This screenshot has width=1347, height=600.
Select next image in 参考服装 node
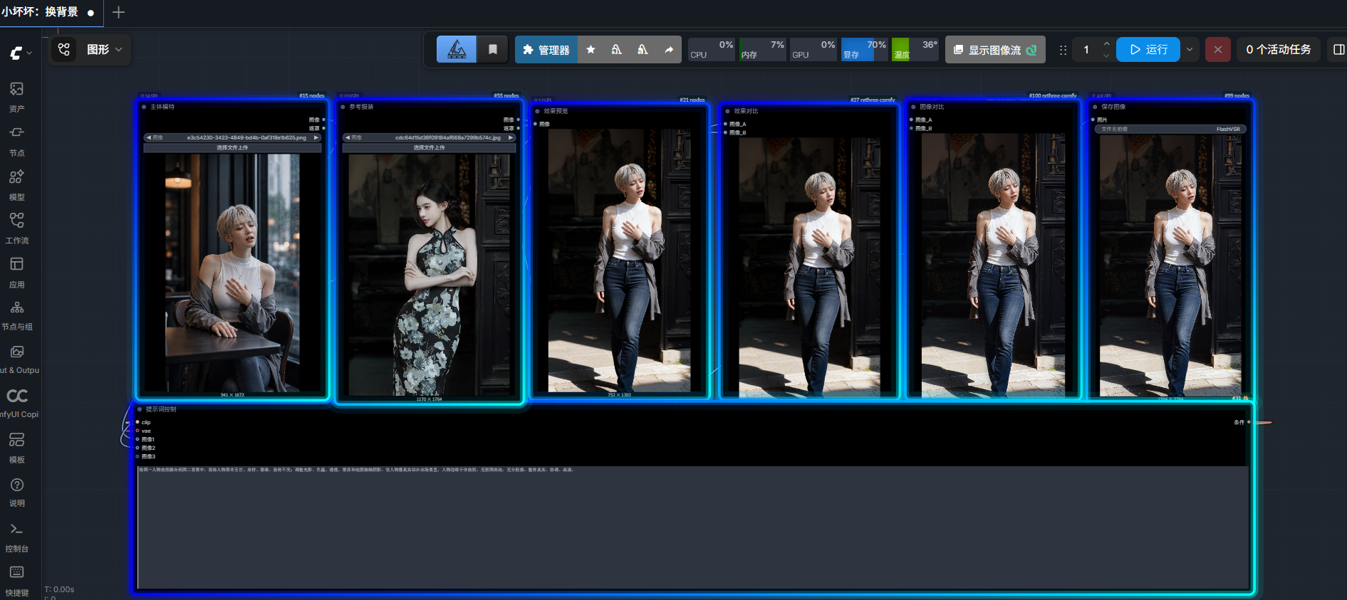tap(511, 138)
